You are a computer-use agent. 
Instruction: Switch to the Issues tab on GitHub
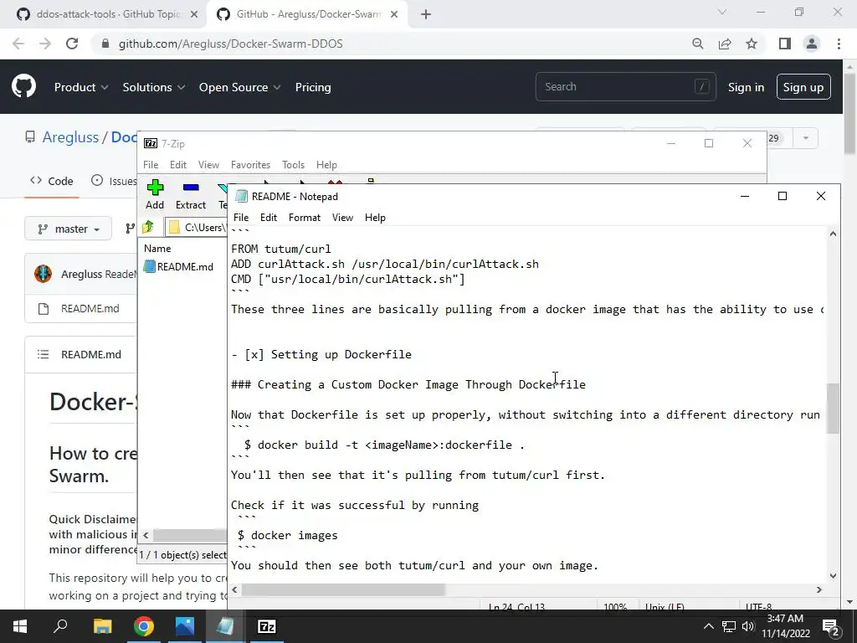point(114,181)
